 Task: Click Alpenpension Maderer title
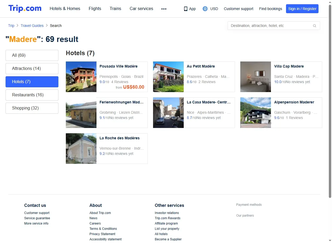(294, 102)
